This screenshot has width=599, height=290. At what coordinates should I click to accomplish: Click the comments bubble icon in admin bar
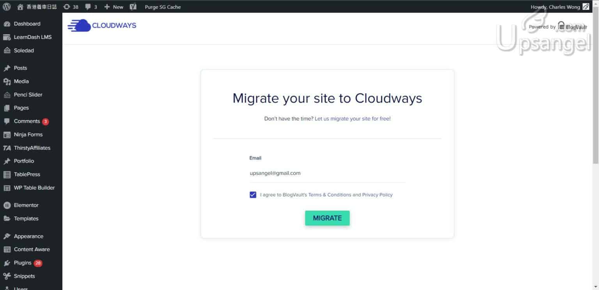pos(88,7)
